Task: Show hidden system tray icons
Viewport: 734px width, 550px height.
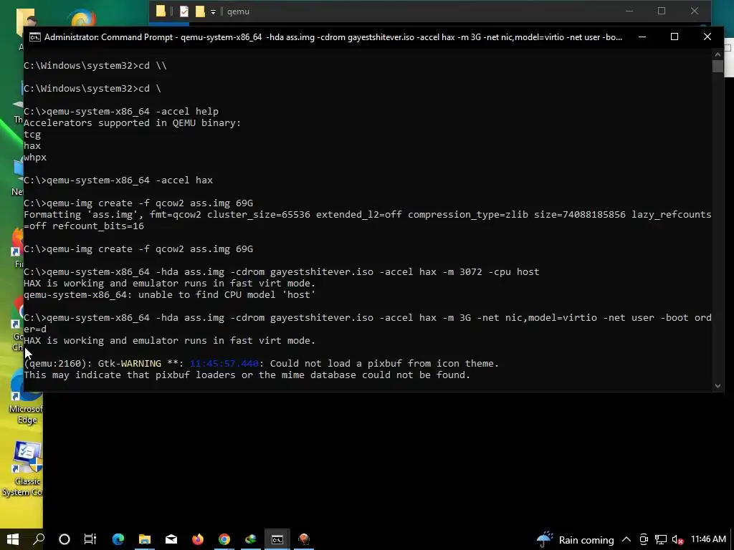Action: click(x=626, y=540)
